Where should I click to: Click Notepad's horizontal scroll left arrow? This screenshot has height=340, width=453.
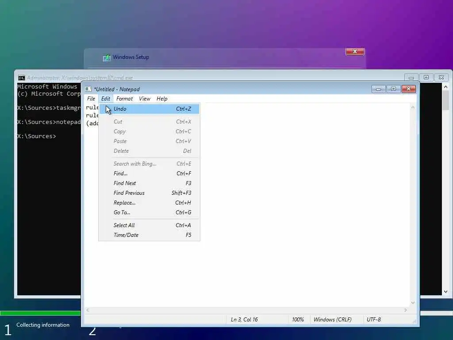pos(88,310)
